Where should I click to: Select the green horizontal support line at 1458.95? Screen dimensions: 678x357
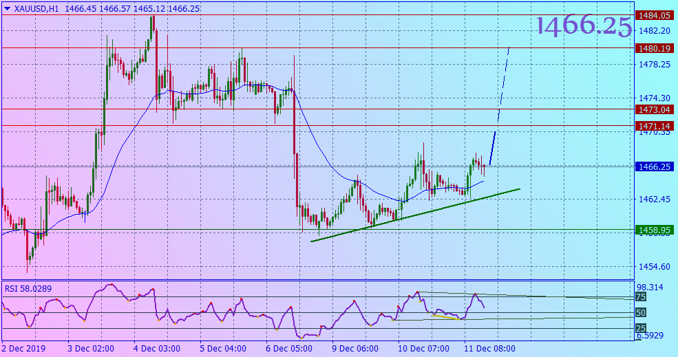(x=318, y=230)
